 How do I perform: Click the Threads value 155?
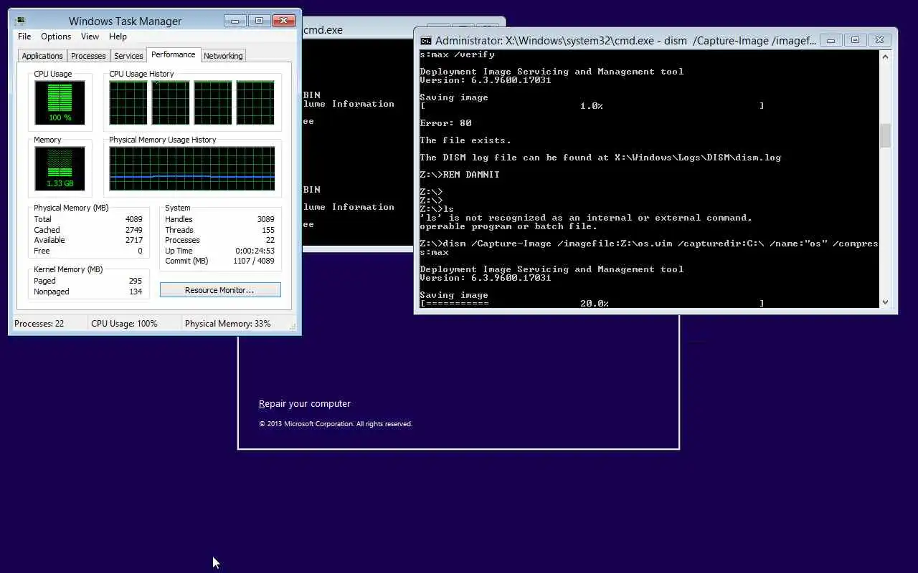coord(268,230)
